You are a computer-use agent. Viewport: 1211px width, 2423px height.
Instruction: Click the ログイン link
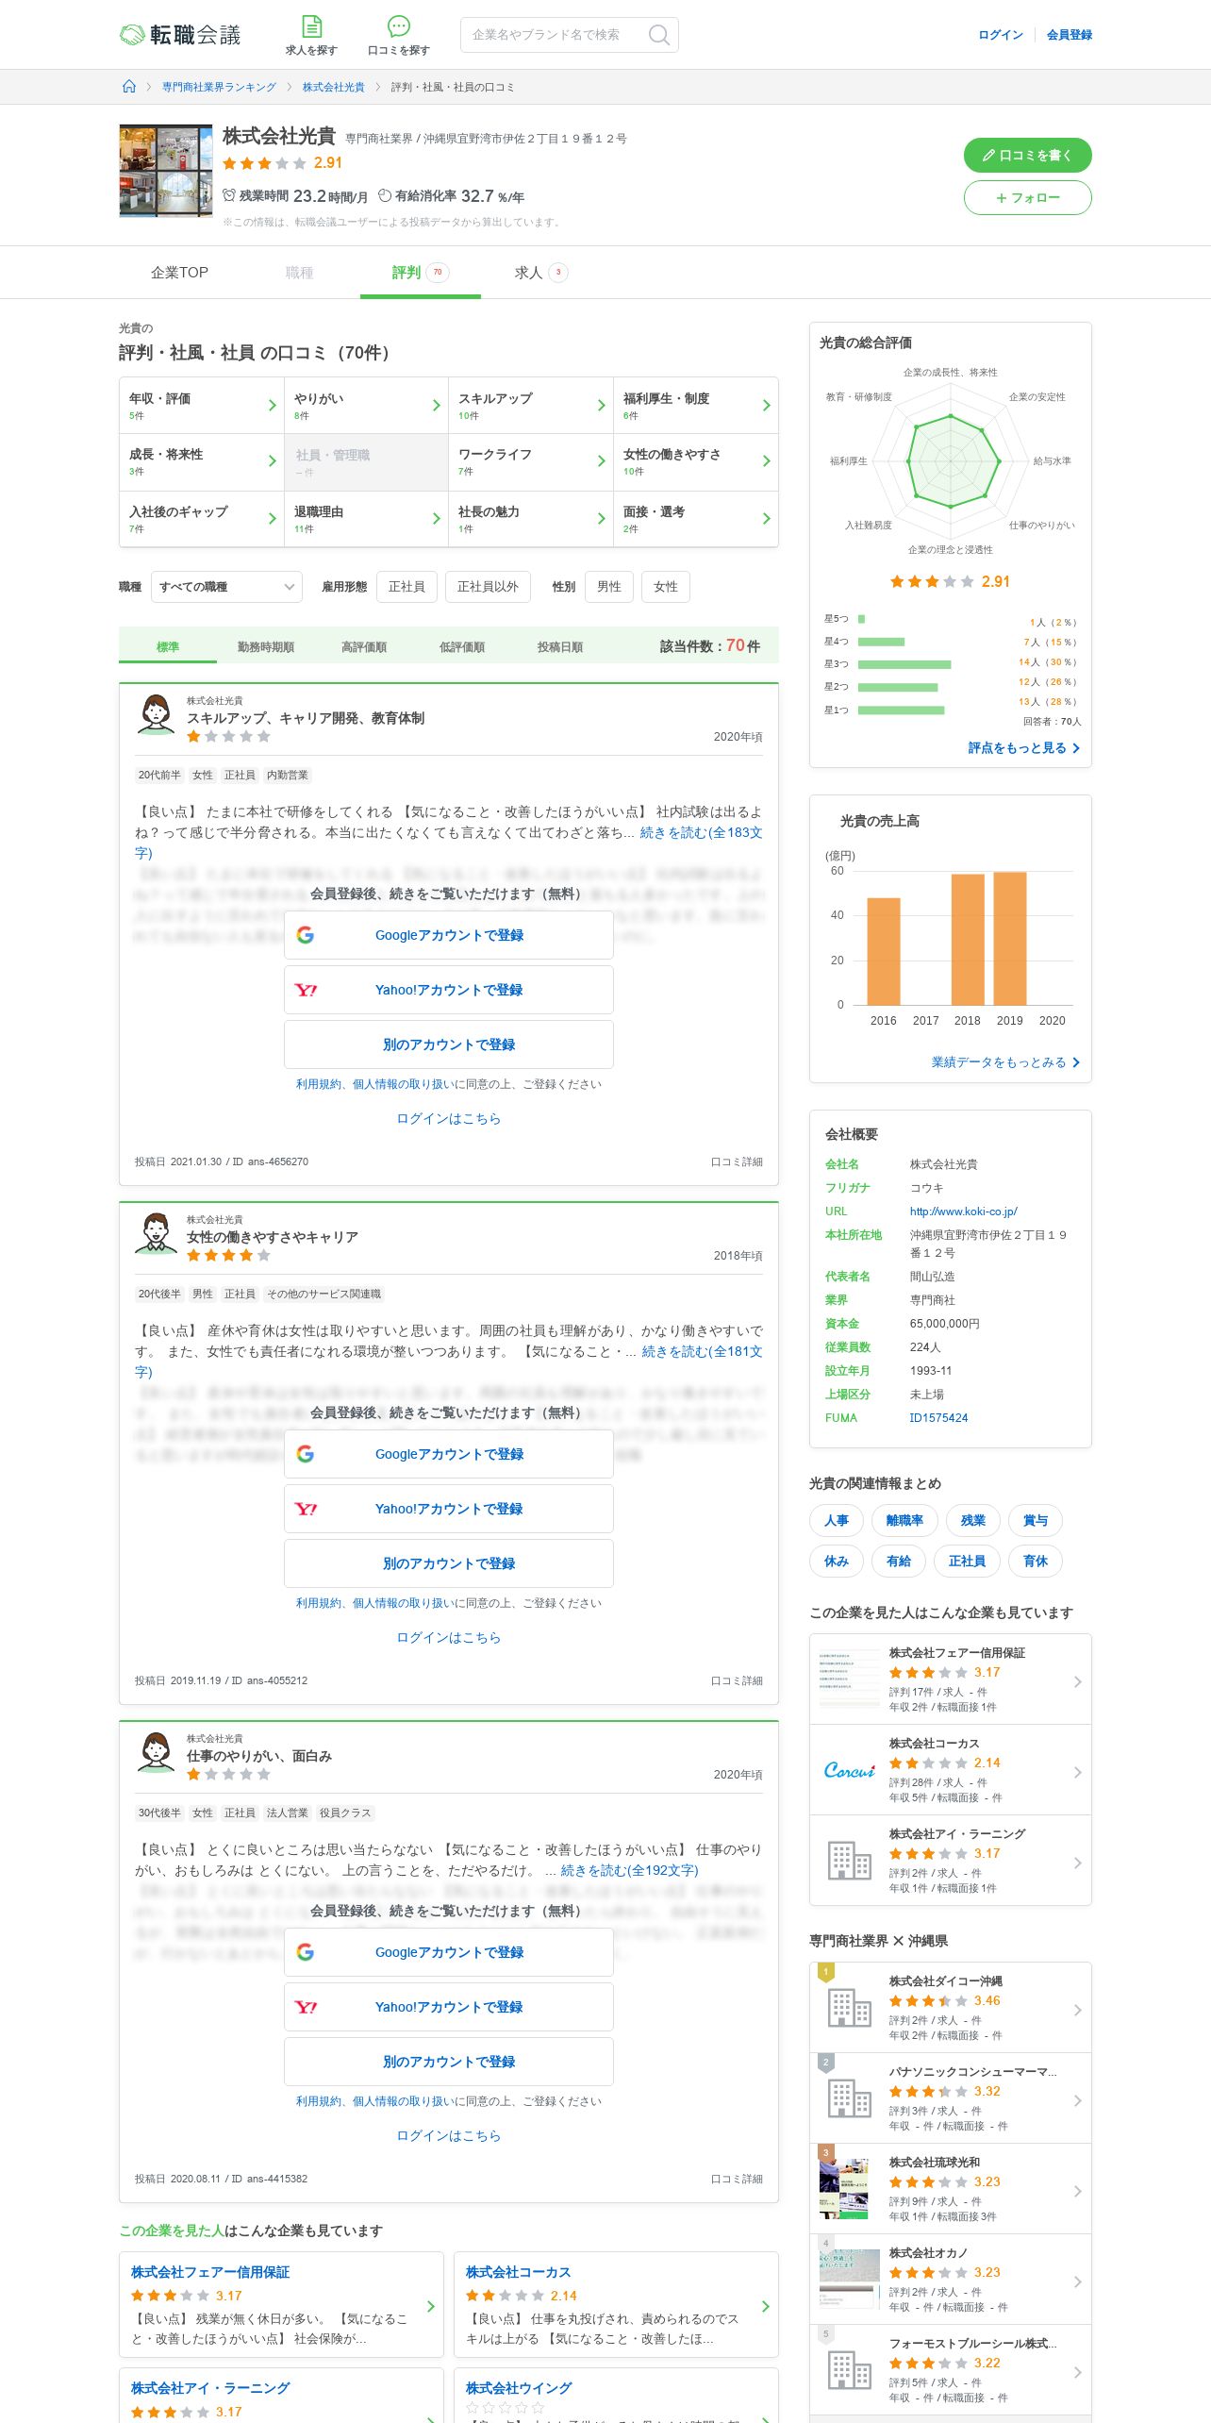click(x=1001, y=35)
